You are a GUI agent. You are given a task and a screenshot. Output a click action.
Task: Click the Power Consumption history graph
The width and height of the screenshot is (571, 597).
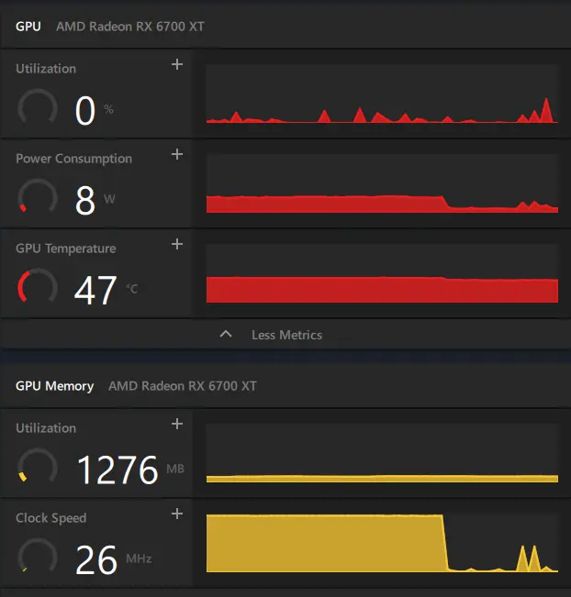[382, 183]
